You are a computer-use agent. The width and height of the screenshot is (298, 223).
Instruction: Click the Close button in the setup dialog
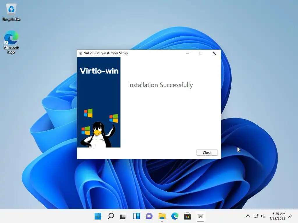coord(207,153)
